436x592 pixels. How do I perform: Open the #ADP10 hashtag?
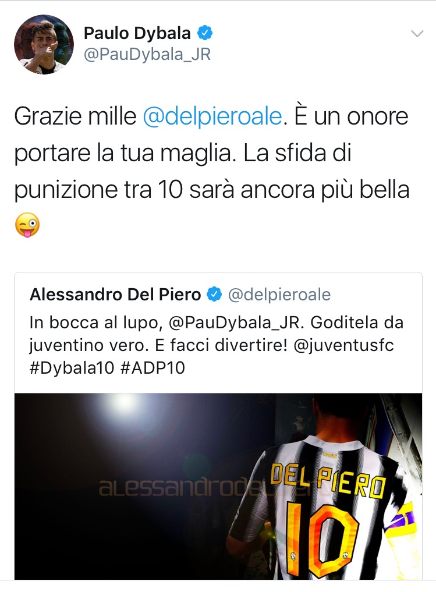click(153, 368)
